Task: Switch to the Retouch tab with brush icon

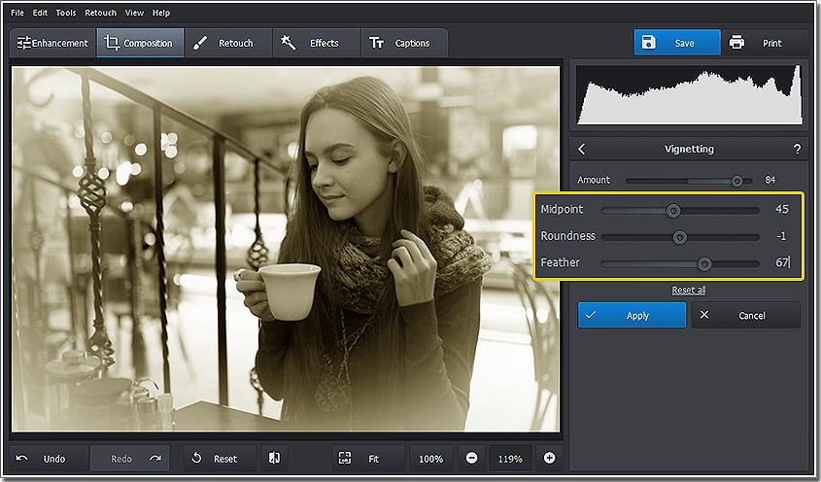Action: click(x=227, y=43)
